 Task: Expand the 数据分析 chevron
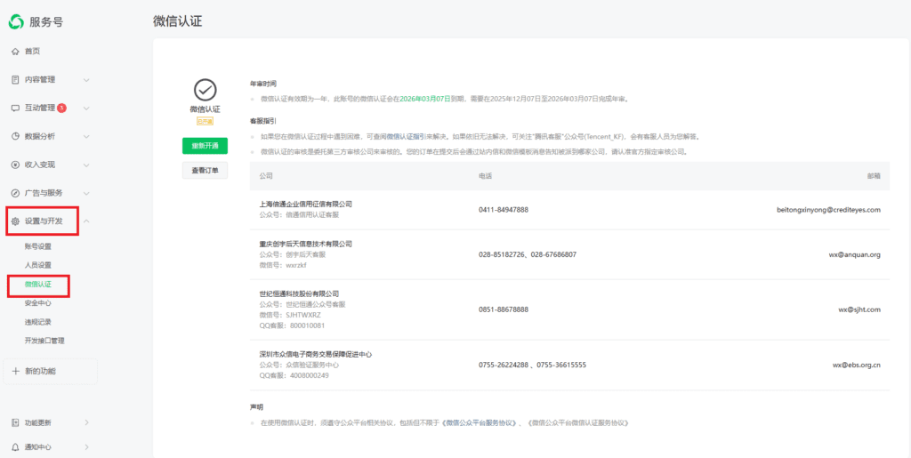(86, 136)
